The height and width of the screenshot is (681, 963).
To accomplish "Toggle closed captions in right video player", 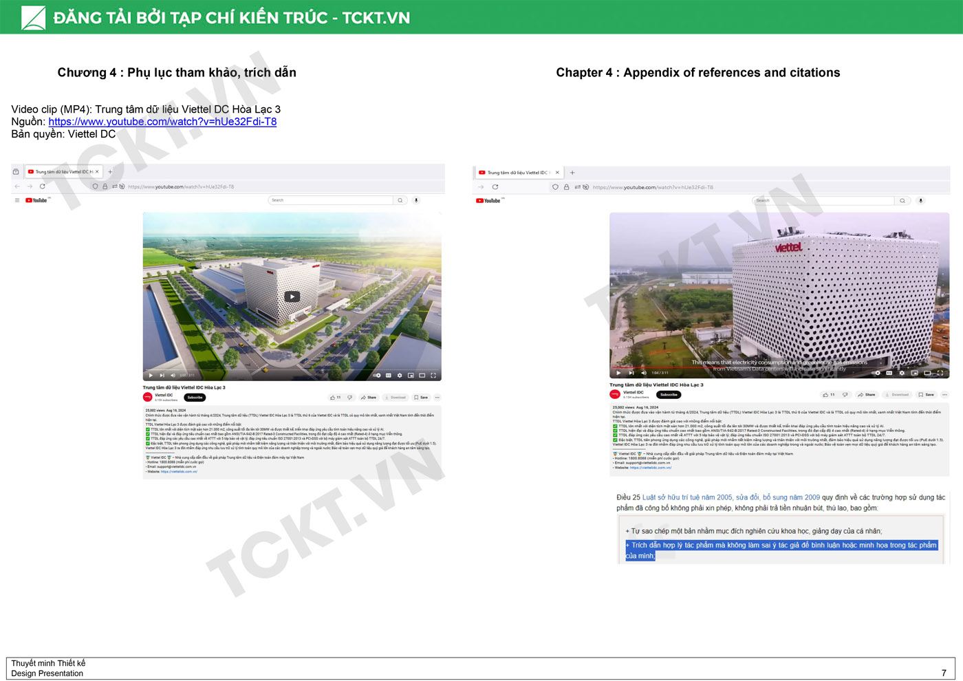I will click(x=889, y=373).
